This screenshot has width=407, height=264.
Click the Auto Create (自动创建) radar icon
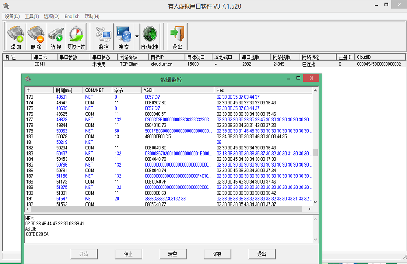click(149, 37)
